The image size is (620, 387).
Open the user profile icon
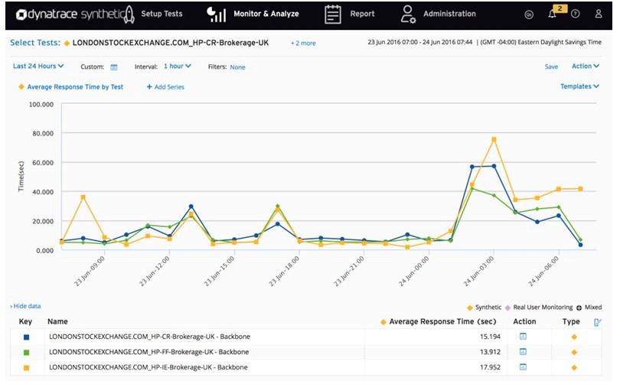tap(599, 14)
